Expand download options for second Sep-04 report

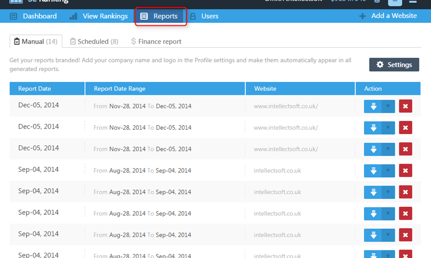click(388, 192)
